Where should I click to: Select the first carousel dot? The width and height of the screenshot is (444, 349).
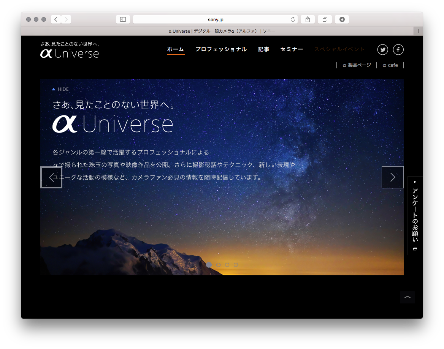pyautogui.click(x=209, y=265)
